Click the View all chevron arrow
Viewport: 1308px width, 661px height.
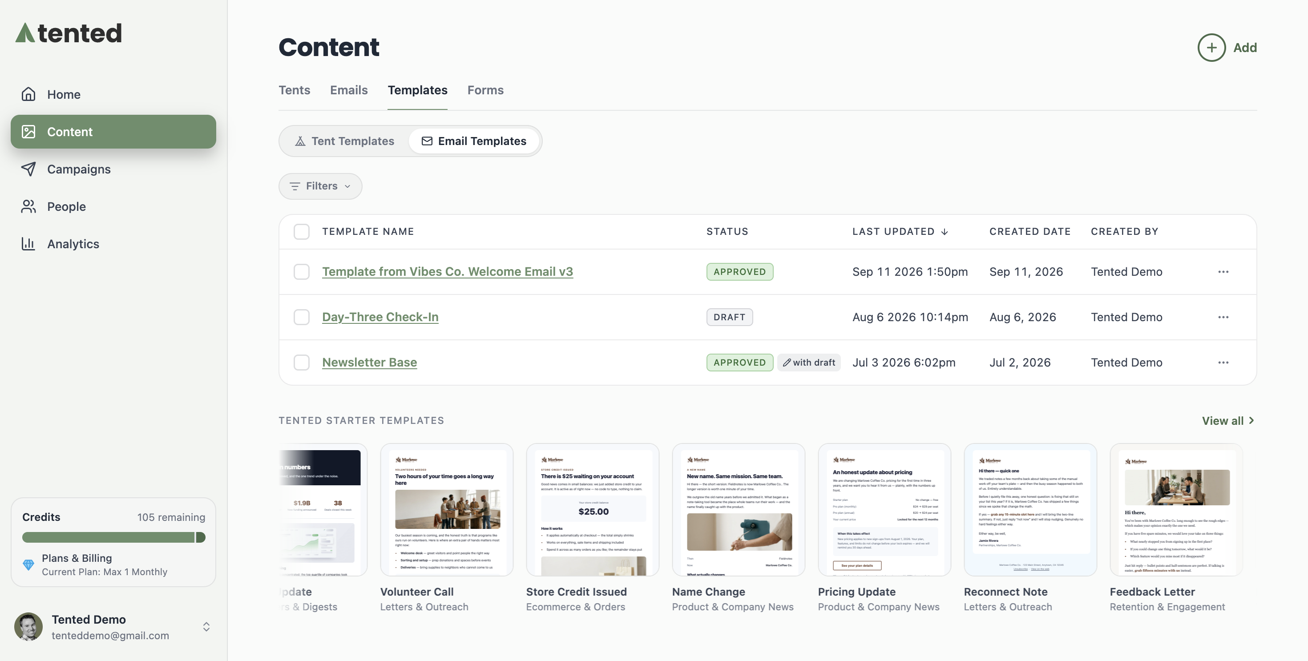pyautogui.click(x=1251, y=420)
